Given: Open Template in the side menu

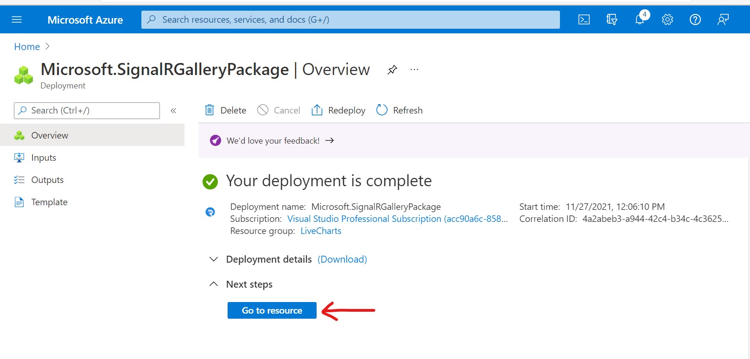Looking at the screenshot, I should pos(49,202).
